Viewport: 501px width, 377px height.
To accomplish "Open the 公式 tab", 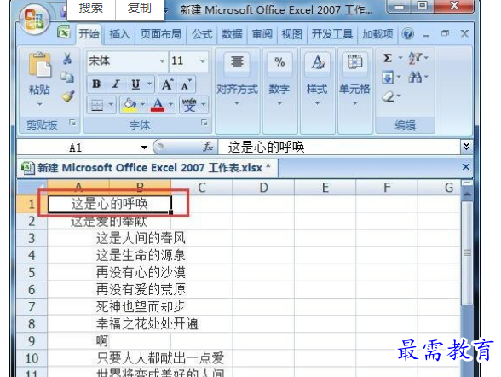I will coord(202,34).
